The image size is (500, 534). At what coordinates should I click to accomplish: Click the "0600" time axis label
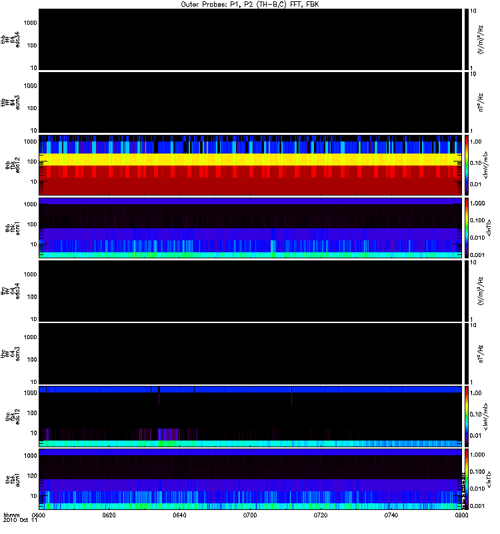[39, 515]
